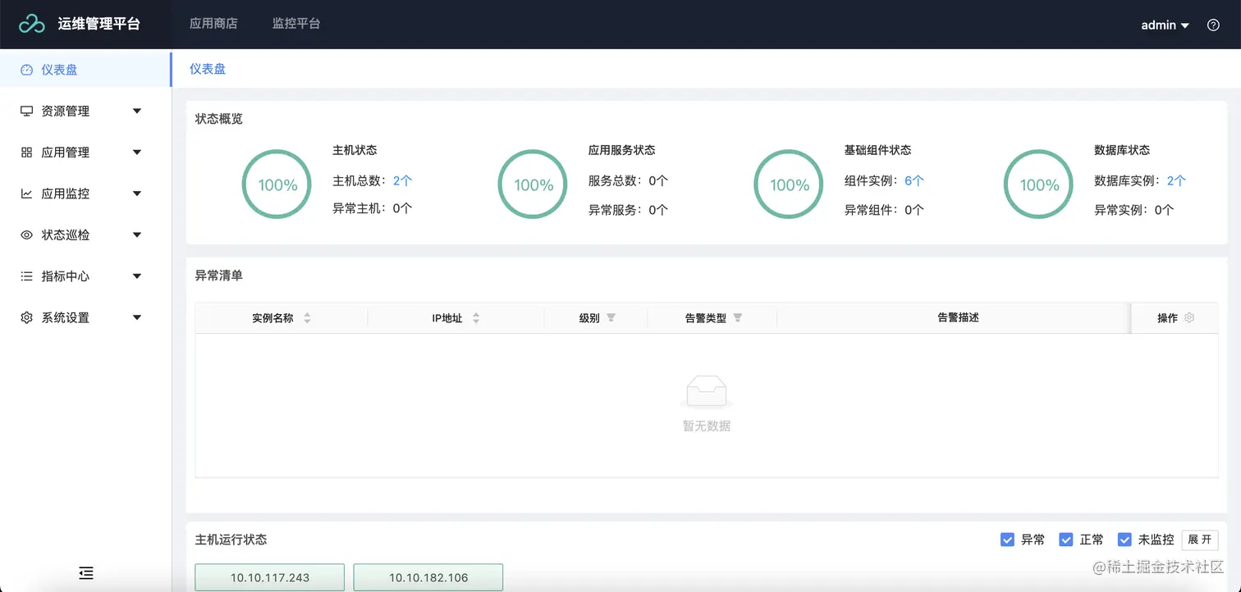The height and width of the screenshot is (592, 1241).
Task: Open the 应用管理 sidebar menu
Action: click(85, 153)
